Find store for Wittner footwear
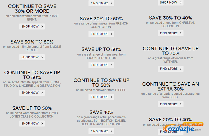This screenshot has width=209, height=136. 170,68
